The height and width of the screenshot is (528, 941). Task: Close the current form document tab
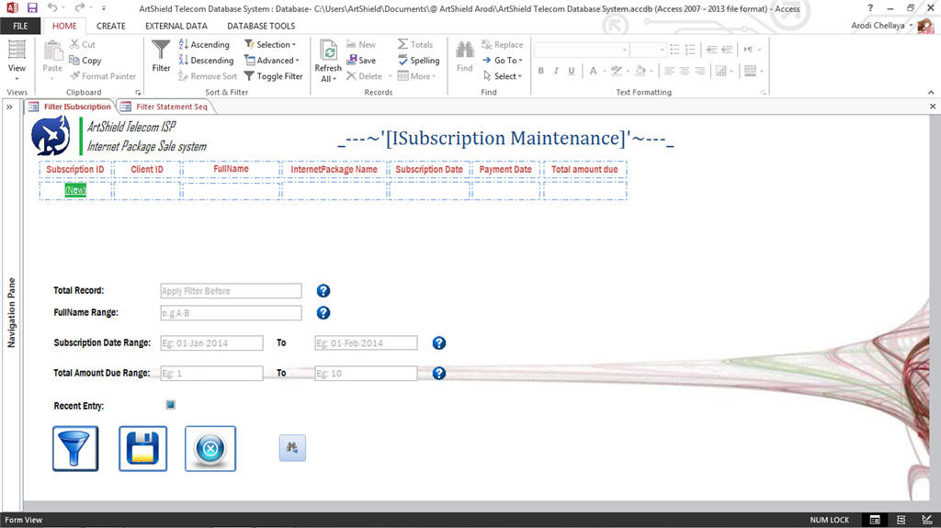(933, 107)
